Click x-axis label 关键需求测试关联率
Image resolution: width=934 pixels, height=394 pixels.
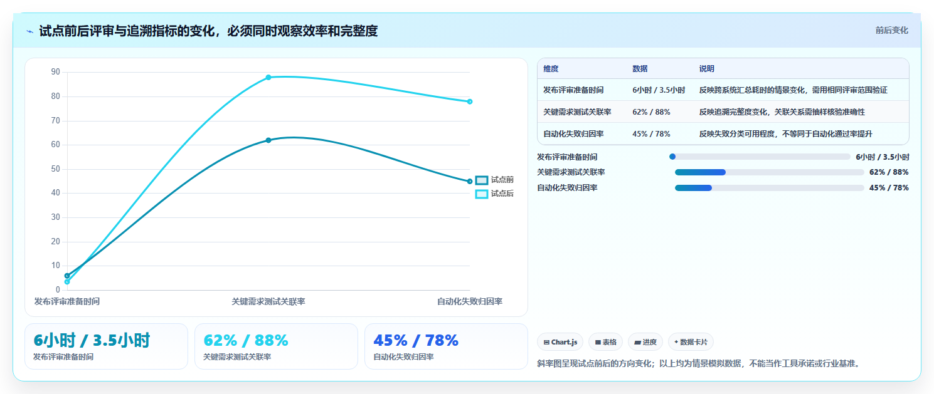[268, 302]
